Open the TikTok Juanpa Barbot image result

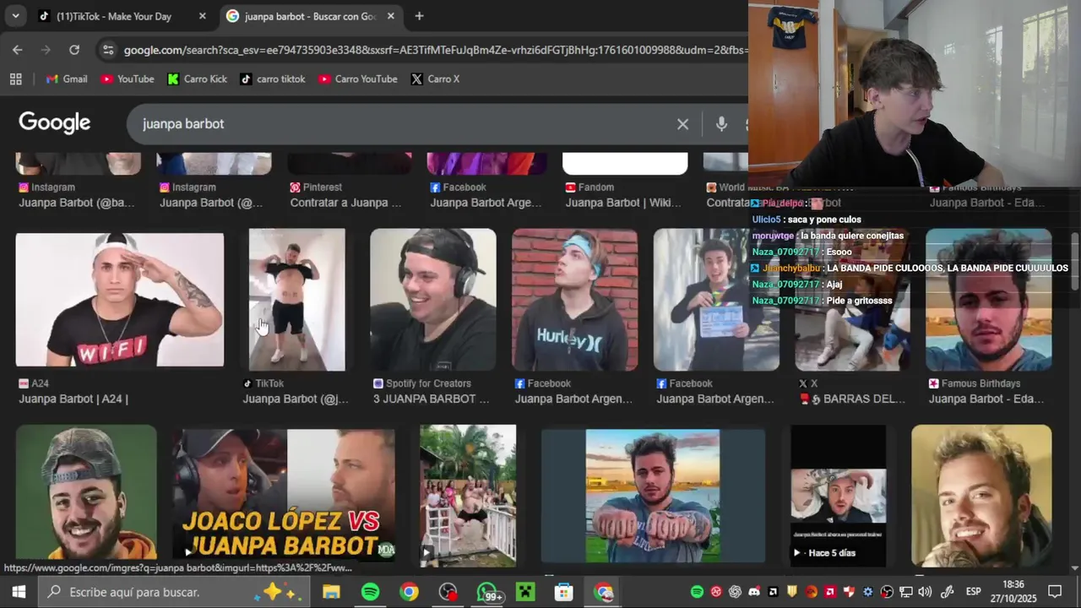point(296,300)
